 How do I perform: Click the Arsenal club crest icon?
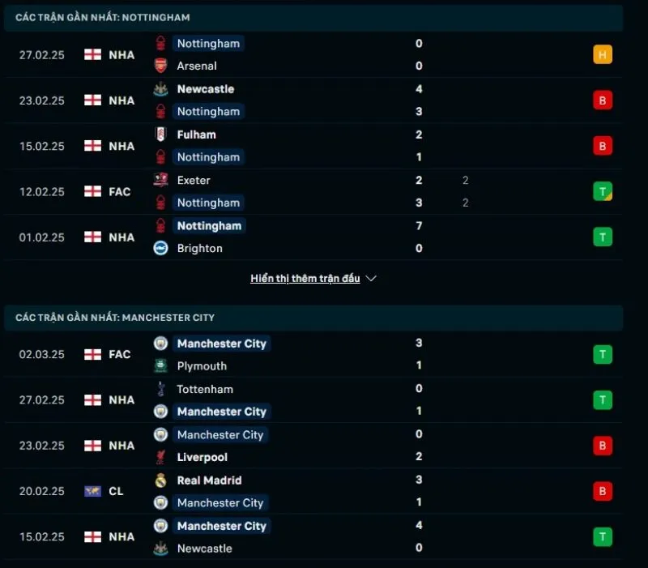tap(161, 66)
